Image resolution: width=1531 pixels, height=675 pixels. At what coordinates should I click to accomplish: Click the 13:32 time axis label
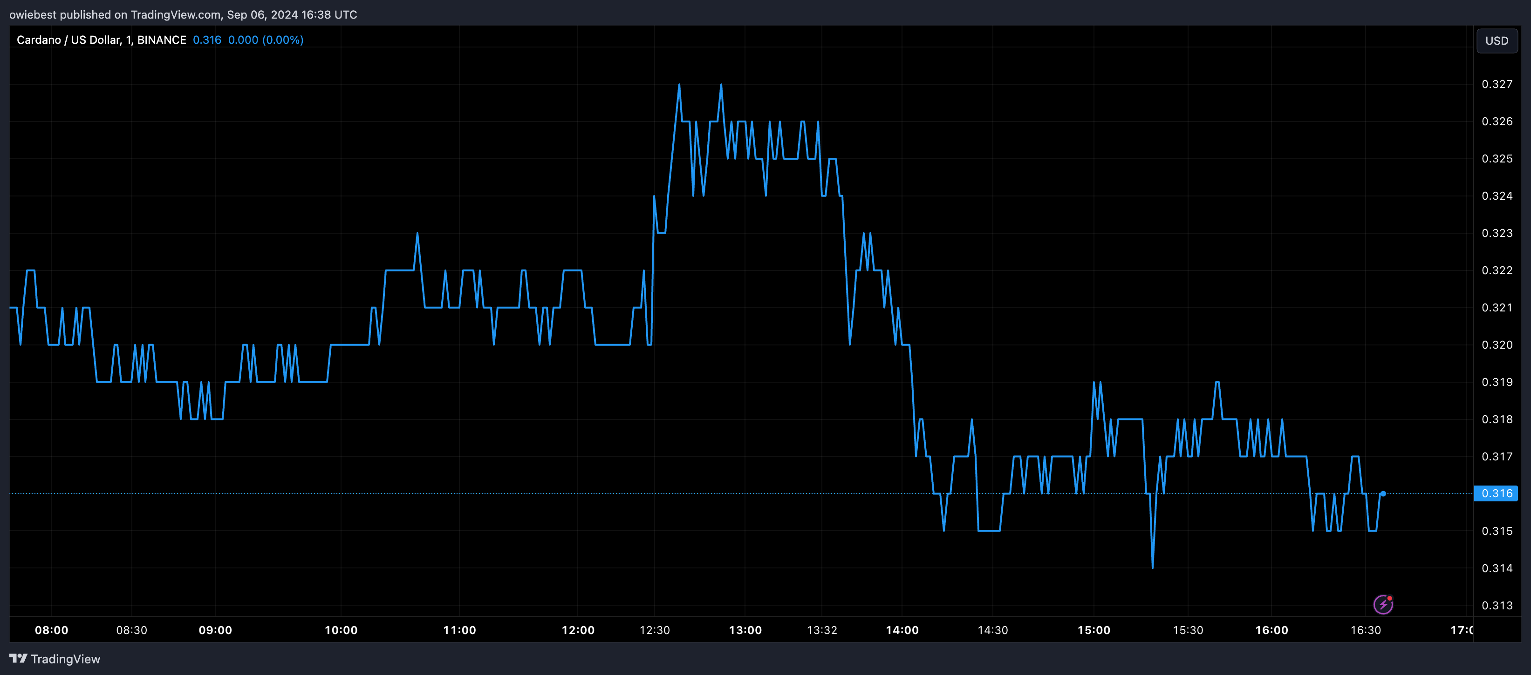[822, 630]
